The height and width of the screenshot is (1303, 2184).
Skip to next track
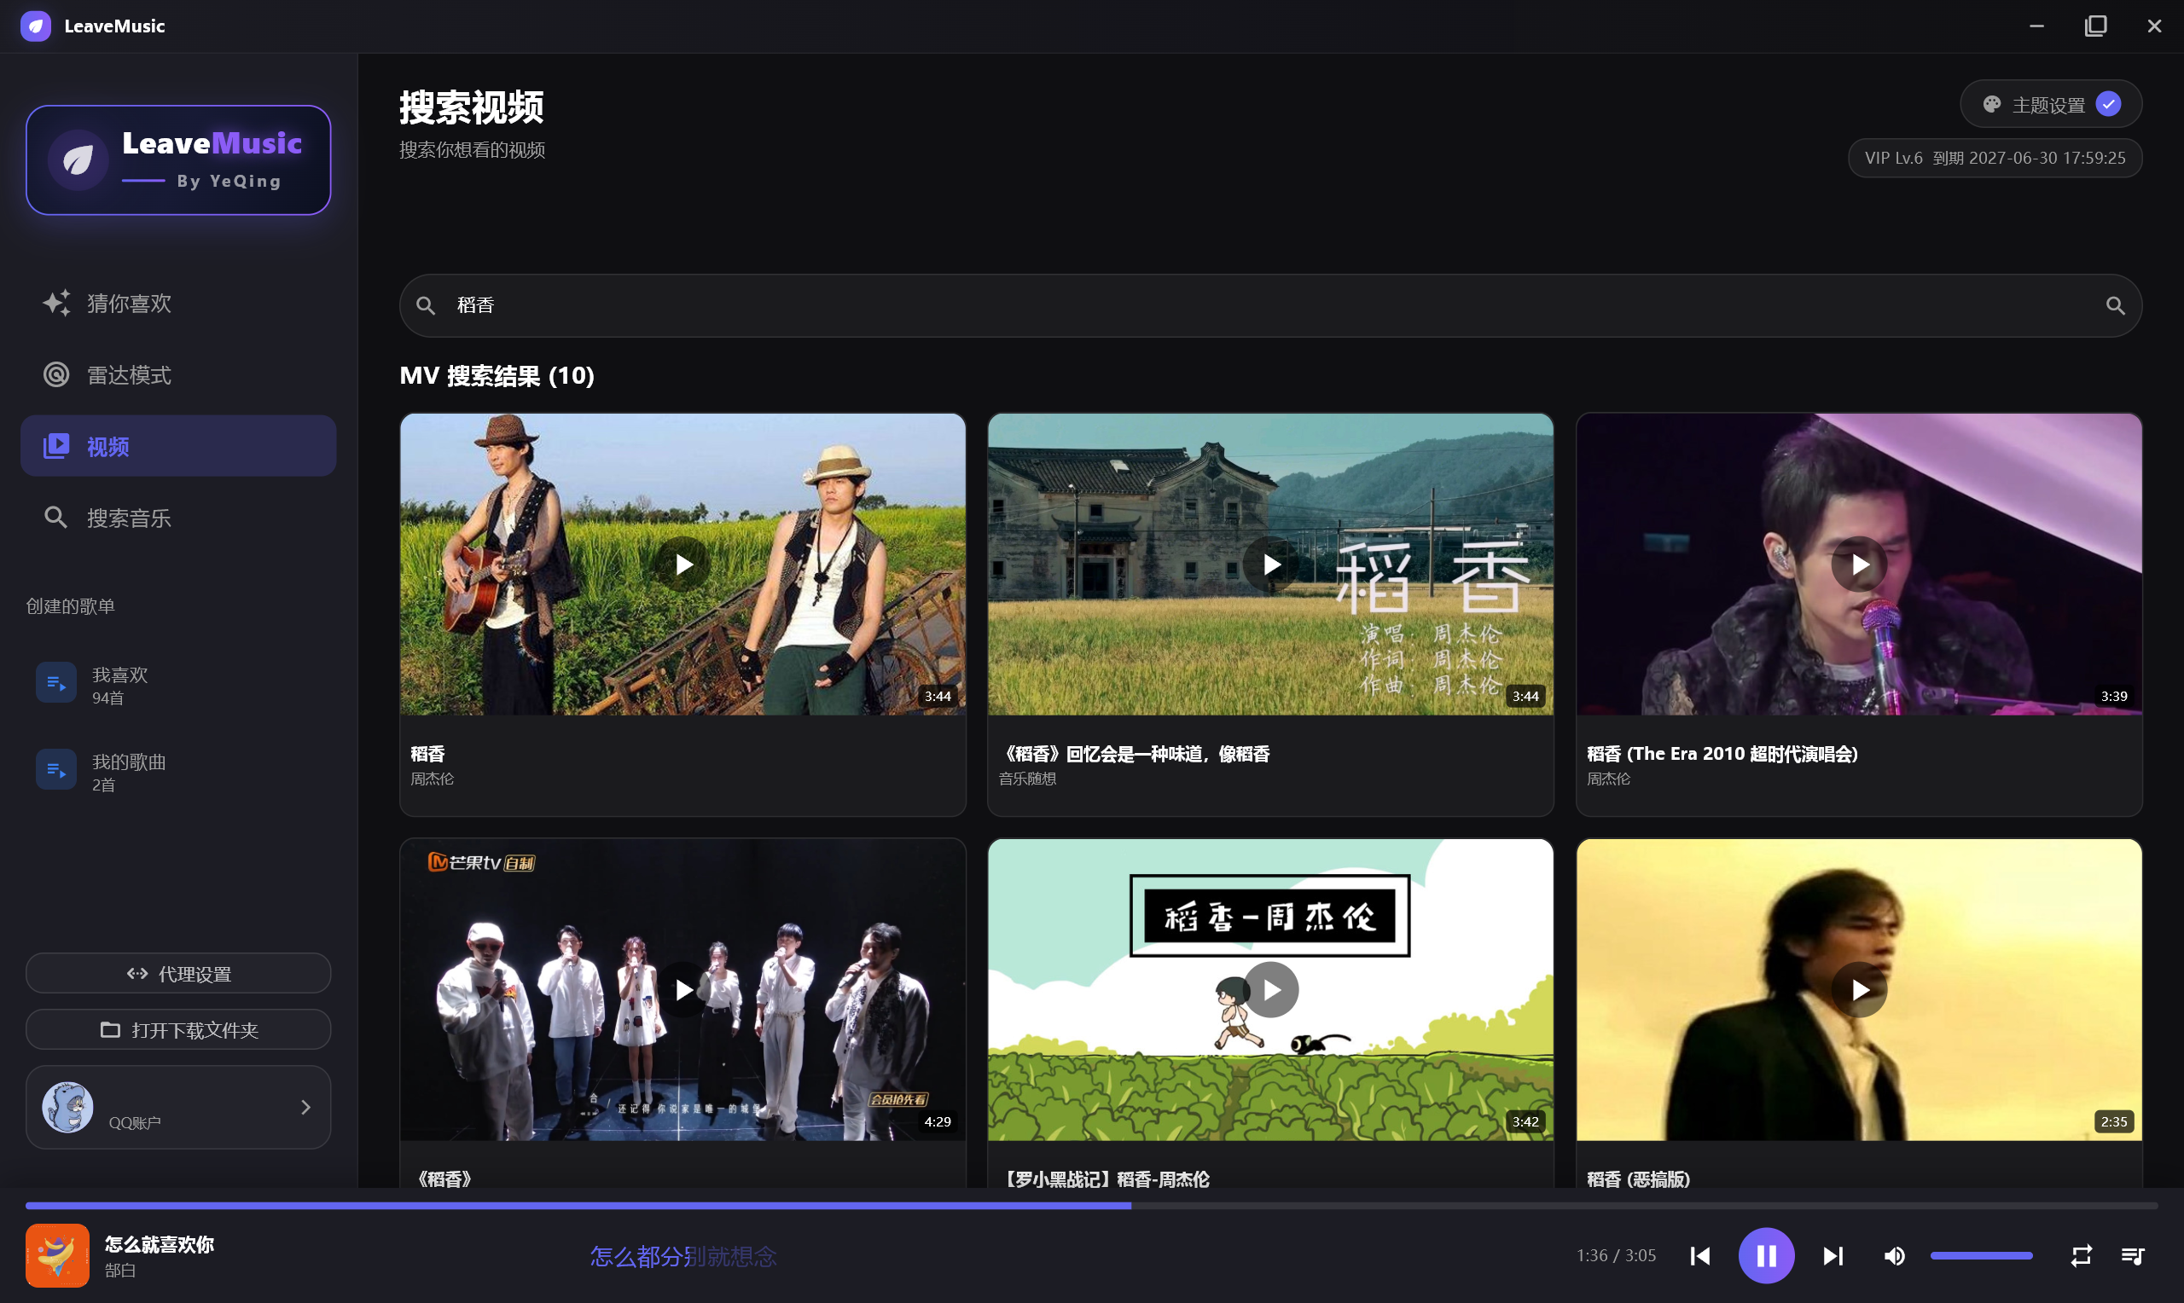pyautogui.click(x=1833, y=1256)
